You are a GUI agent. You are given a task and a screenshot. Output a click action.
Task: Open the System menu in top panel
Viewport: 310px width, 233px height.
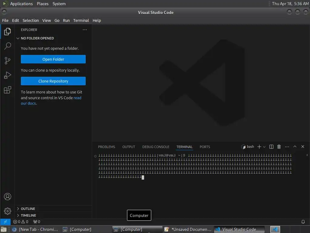tap(59, 4)
